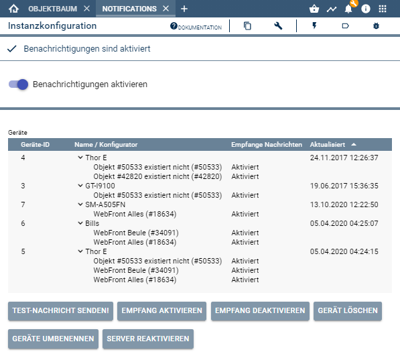Collapse the GT-I9100 device row
Screen dimensions: 400x358
pyautogui.click(x=80, y=186)
